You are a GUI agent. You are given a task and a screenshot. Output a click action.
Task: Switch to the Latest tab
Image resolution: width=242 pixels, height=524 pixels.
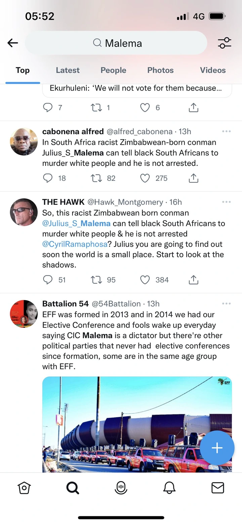pos(68,70)
